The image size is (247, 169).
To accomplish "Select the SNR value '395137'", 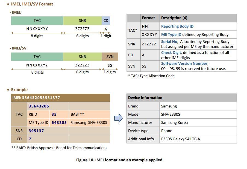I will click(x=36, y=131).
